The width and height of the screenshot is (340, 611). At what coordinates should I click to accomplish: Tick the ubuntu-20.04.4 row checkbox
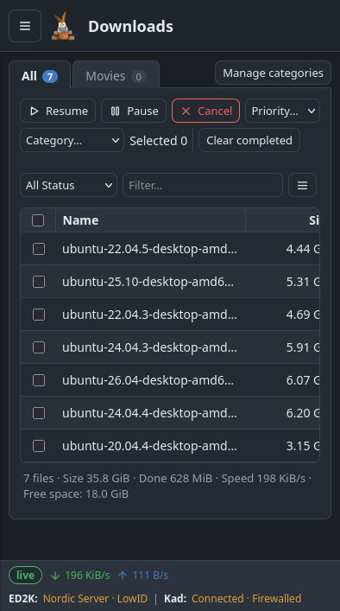tap(39, 446)
